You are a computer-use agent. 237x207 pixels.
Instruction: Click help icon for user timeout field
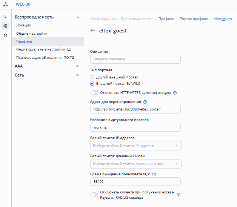(154, 174)
